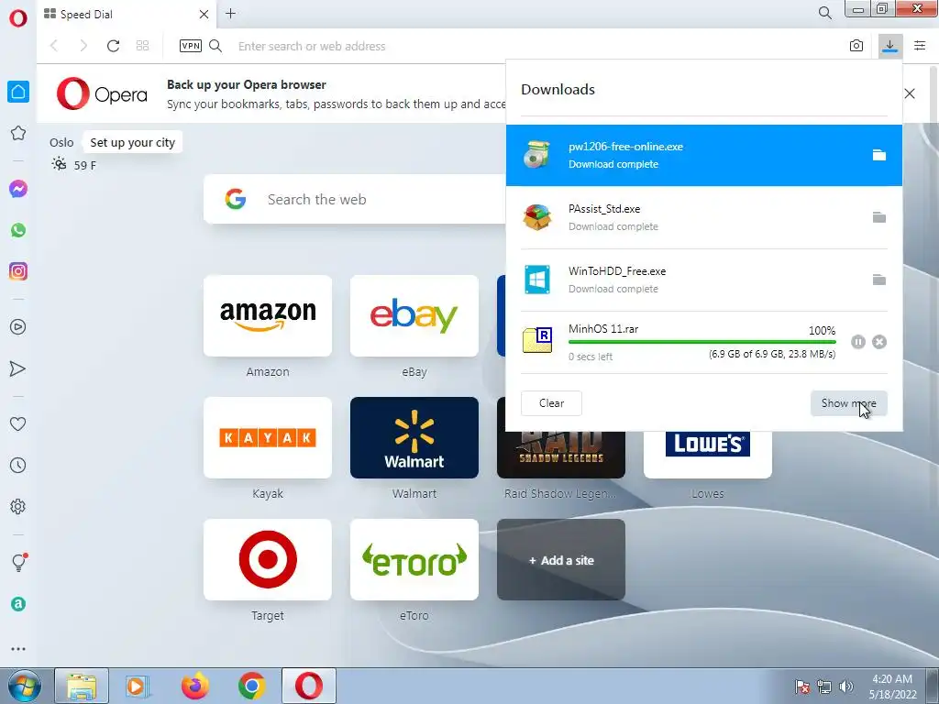Open the Kayak speed dial tile
Screen dimensions: 939x704
pos(268,437)
